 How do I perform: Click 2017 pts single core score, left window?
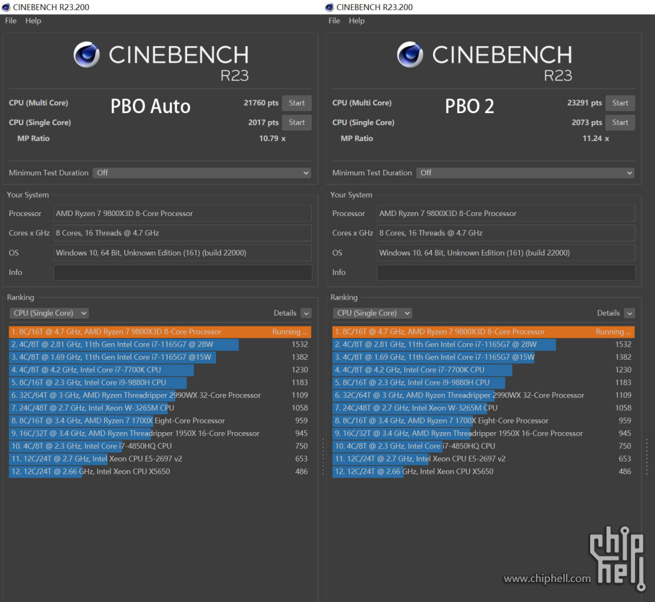[x=263, y=122]
